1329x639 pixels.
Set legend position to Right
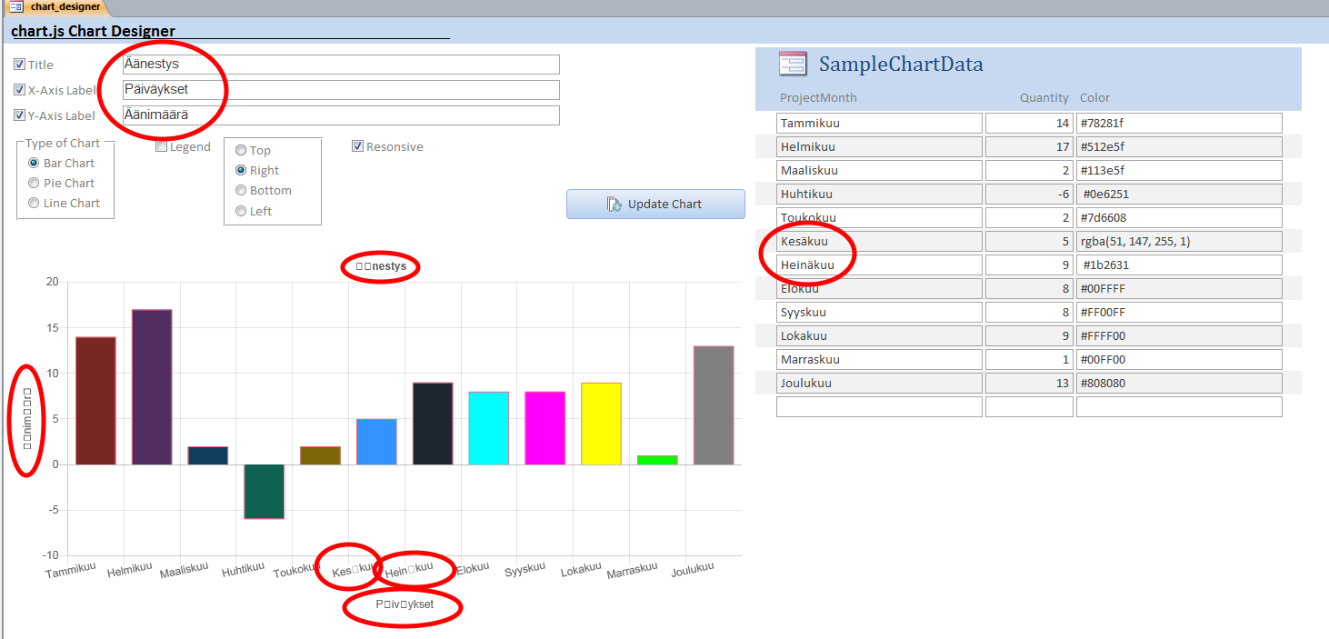click(x=241, y=170)
